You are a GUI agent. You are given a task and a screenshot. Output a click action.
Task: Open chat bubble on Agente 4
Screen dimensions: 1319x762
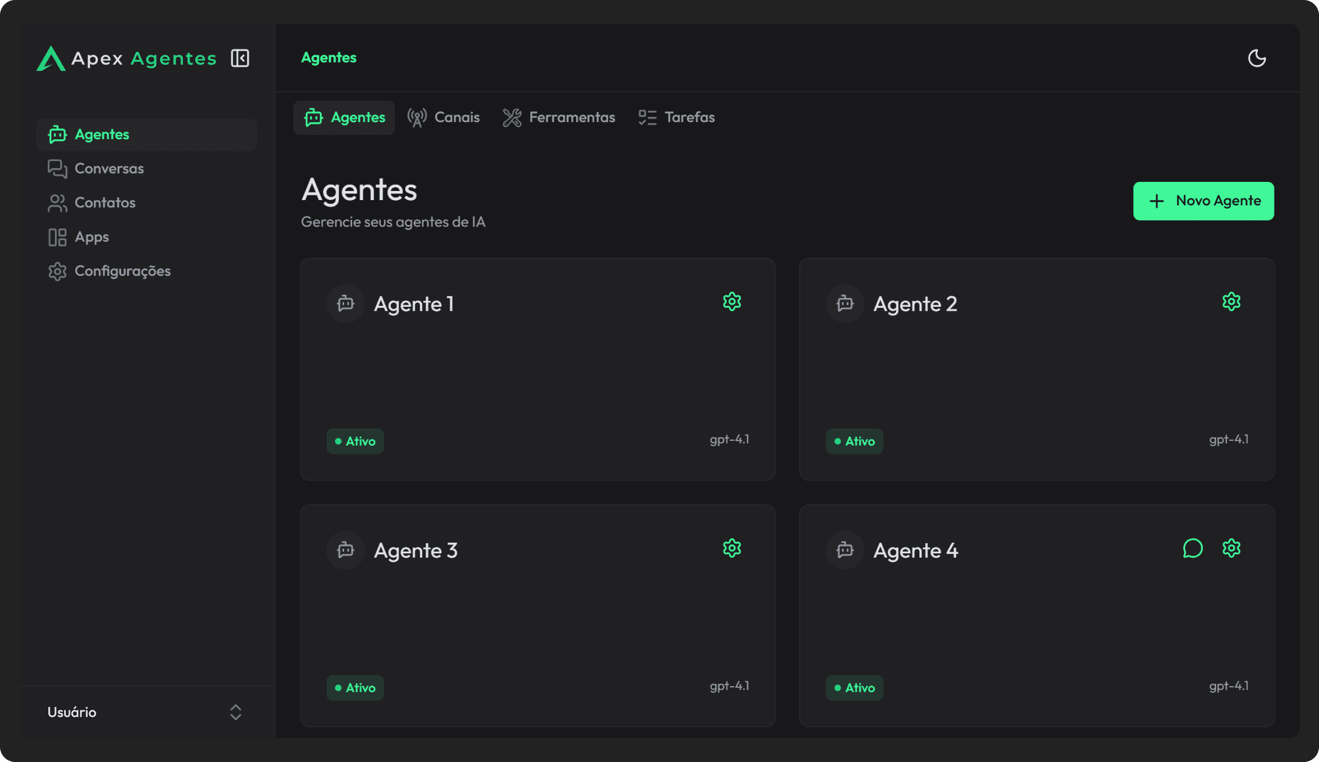pos(1192,548)
